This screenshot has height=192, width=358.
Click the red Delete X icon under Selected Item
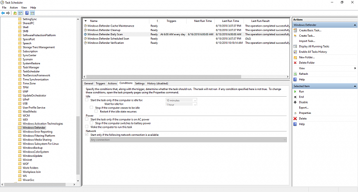coord(295,119)
